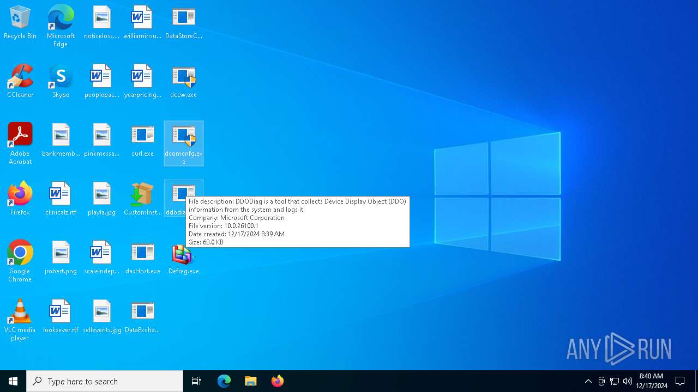Select the VLC media player shortcut
The height and width of the screenshot is (392, 698).
pos(20,320)
